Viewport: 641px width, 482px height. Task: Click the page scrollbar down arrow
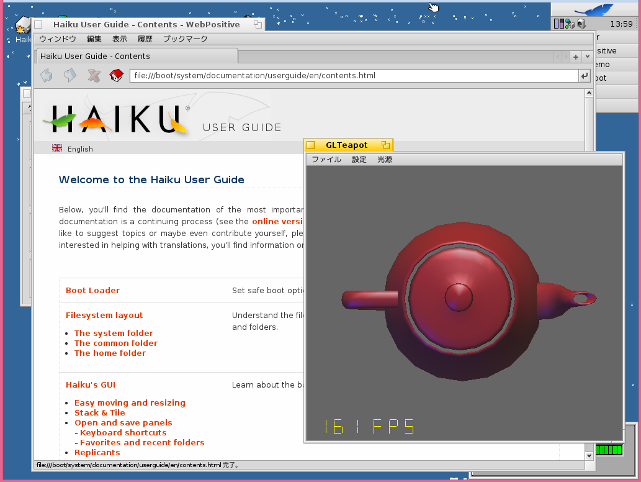tap(589, 455)
